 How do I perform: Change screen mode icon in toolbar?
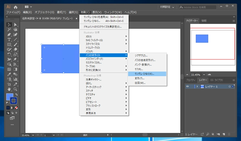point(12,118)
